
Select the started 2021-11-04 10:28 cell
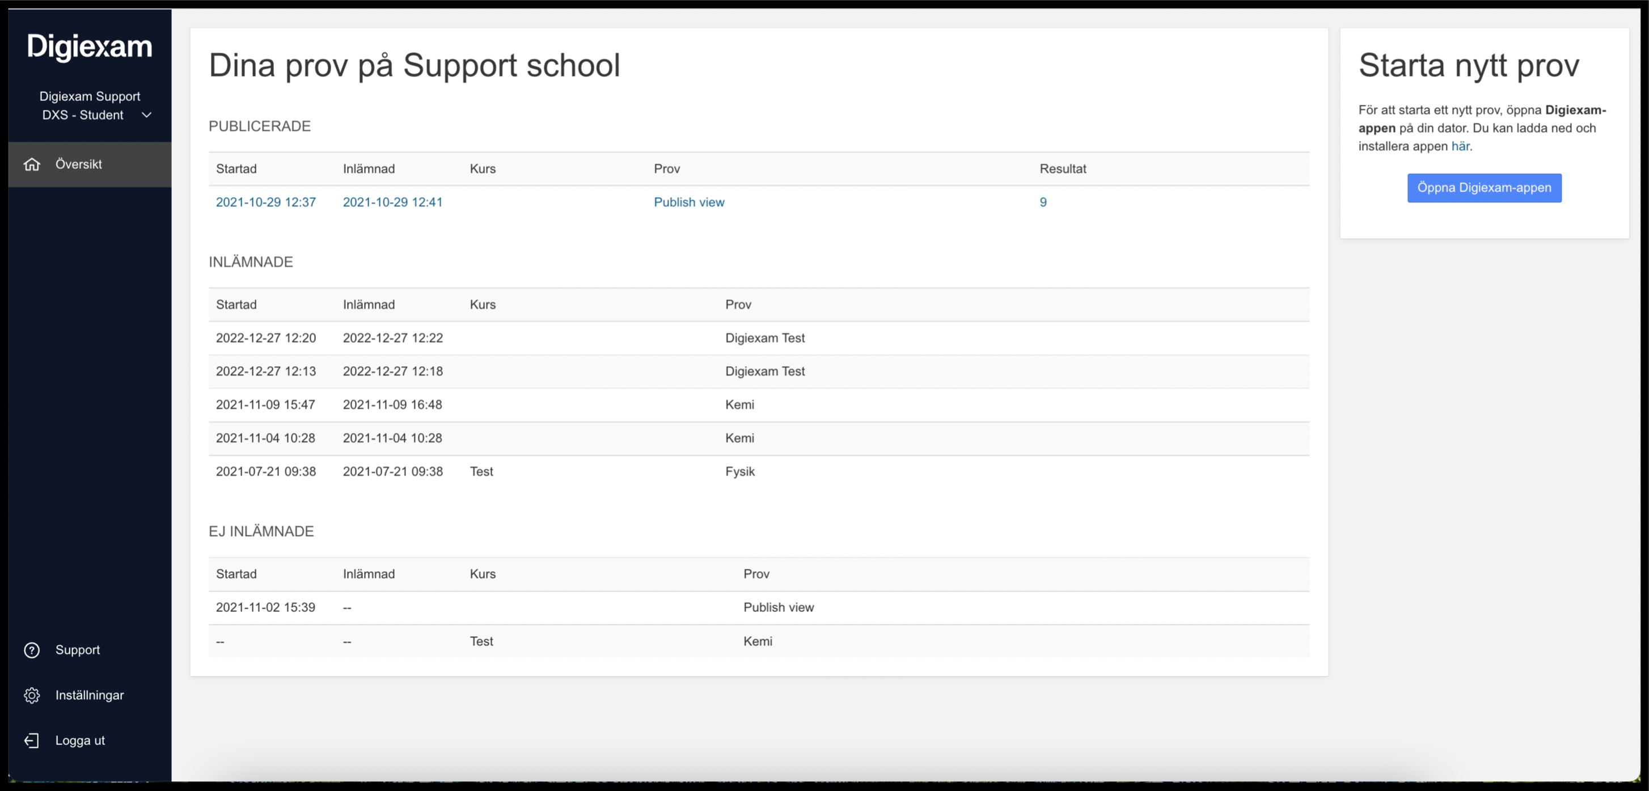[265, 438]
